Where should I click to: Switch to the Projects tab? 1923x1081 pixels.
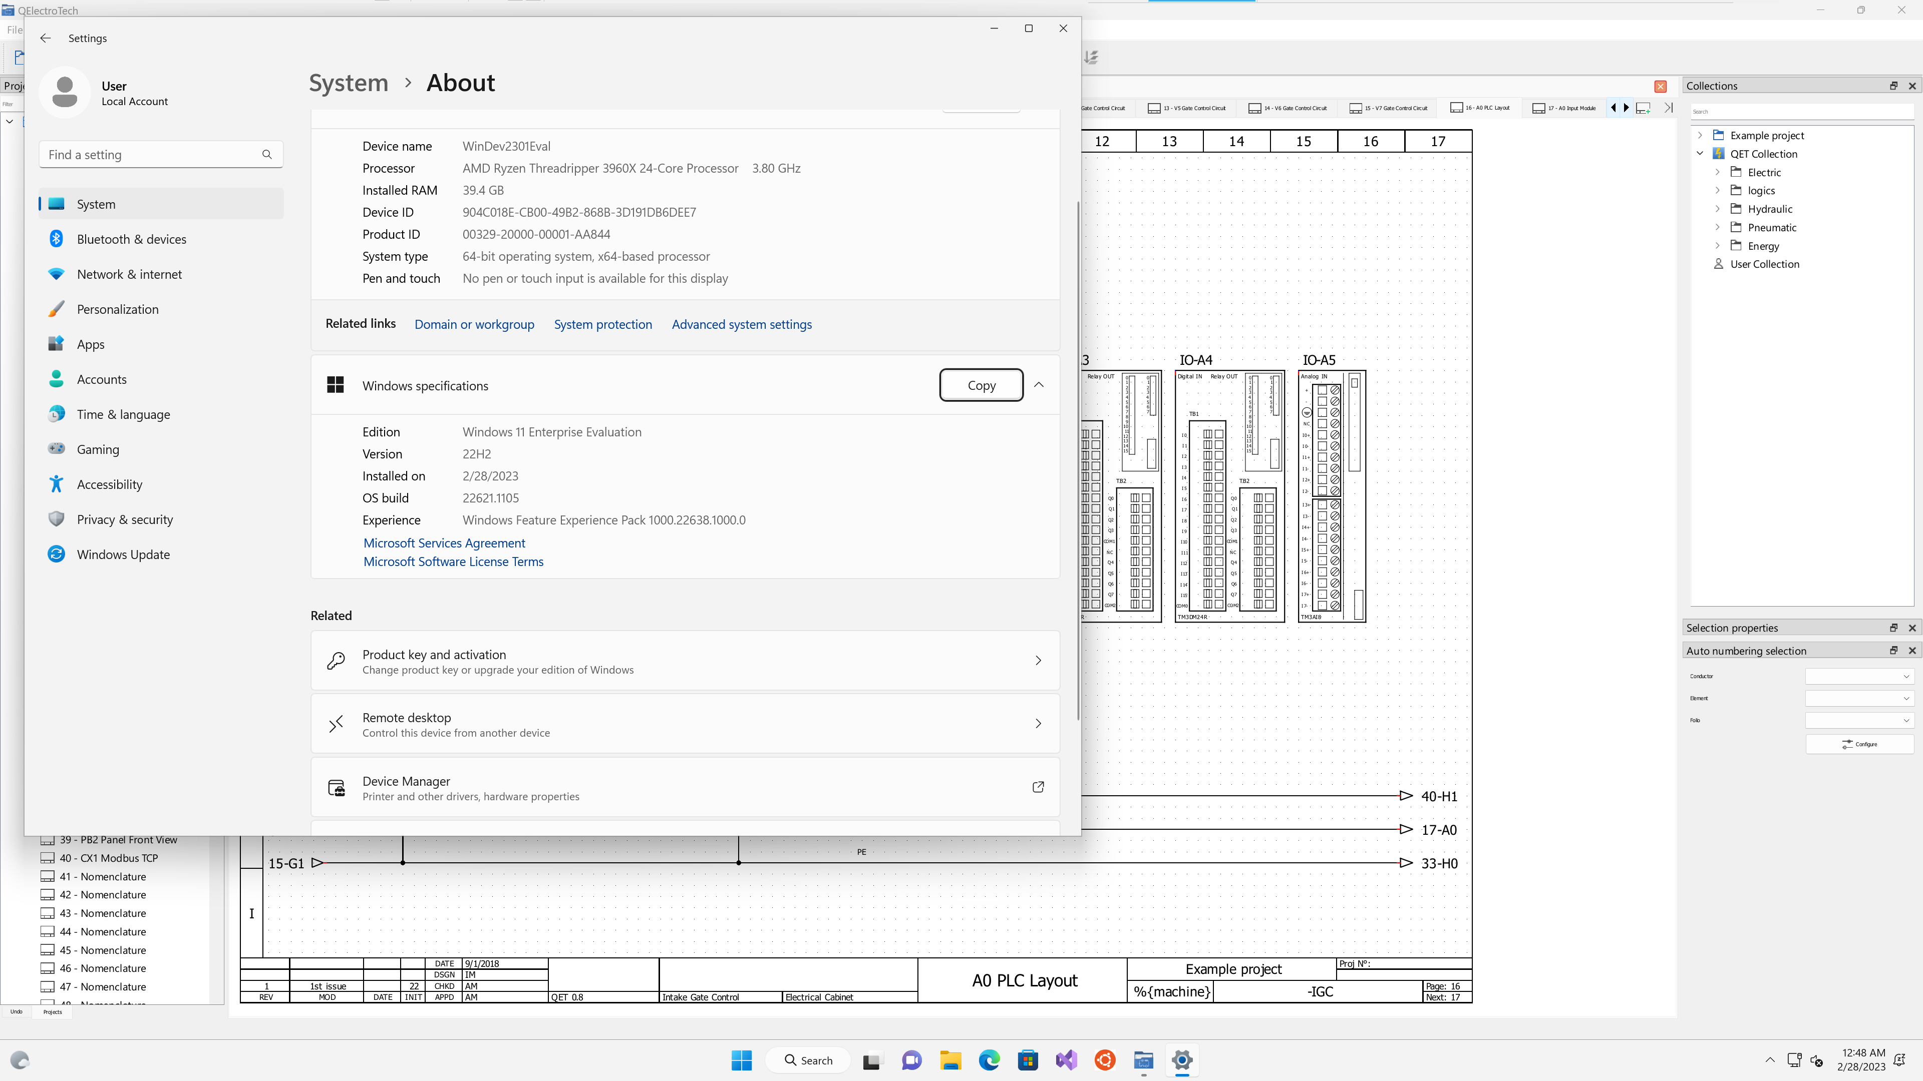pos(52,1011)
